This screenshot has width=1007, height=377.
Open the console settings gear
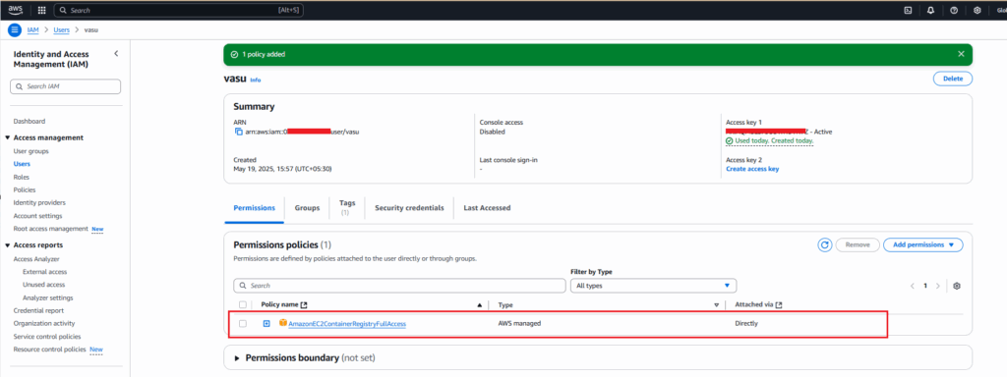pos(977,10)
